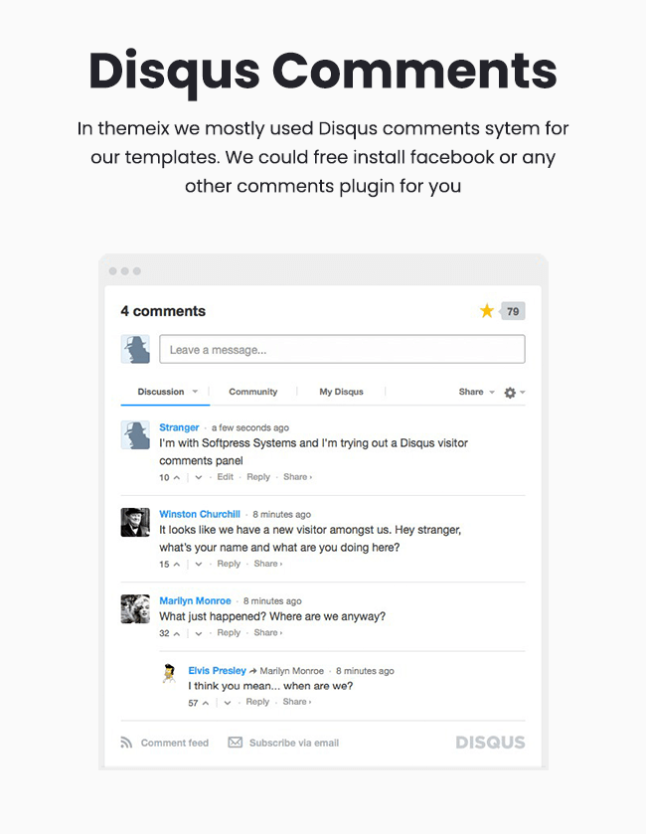This screenshot has width=646, height=834.
Task: Switch to the My Disqus tab
Action: pos(341,392)
